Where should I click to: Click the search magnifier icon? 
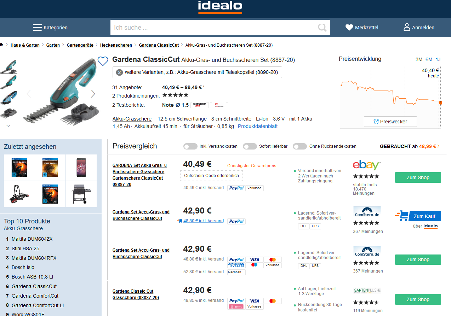click(322, 28)
